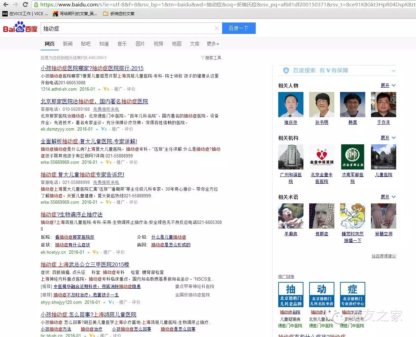Switch to the 地图 tab

tap(176, 44)
